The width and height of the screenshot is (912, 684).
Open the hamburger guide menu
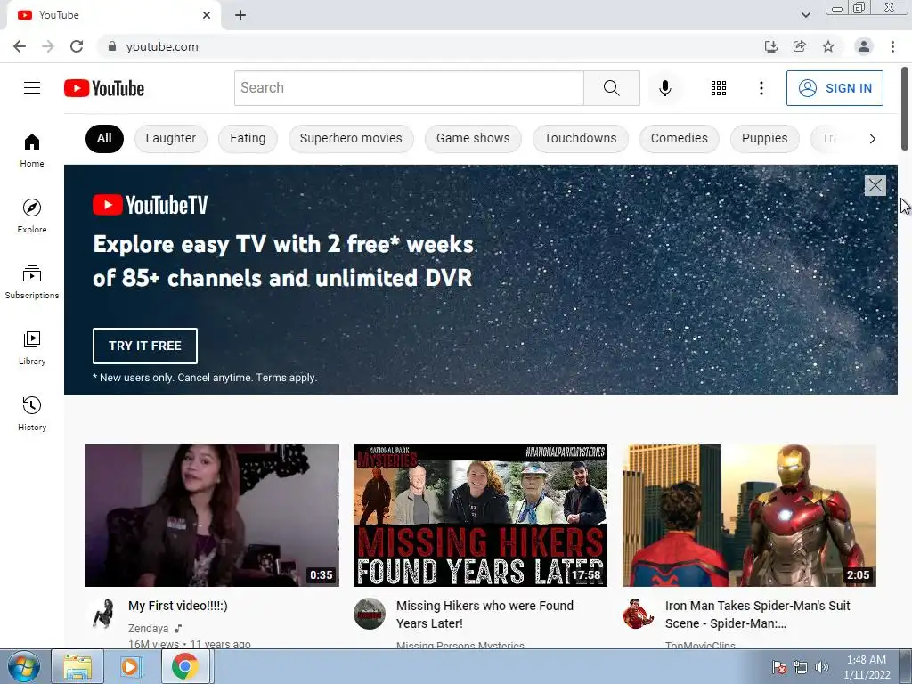click(32, 88)
